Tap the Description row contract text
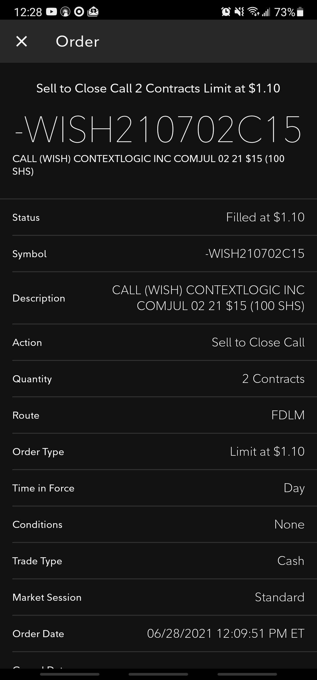The width and height of the screenshot is (317, 680). pos(208,298)
